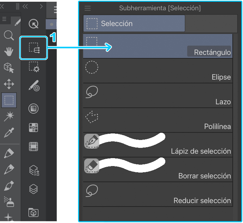The height and width of the screenshot is (223, 243).
Task: Open the Subherramienta panel hamburger menu
Action: click(x=88, y=8)
